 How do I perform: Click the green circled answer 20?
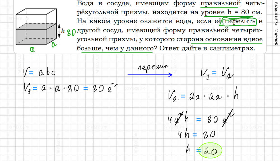coord(210,151)
